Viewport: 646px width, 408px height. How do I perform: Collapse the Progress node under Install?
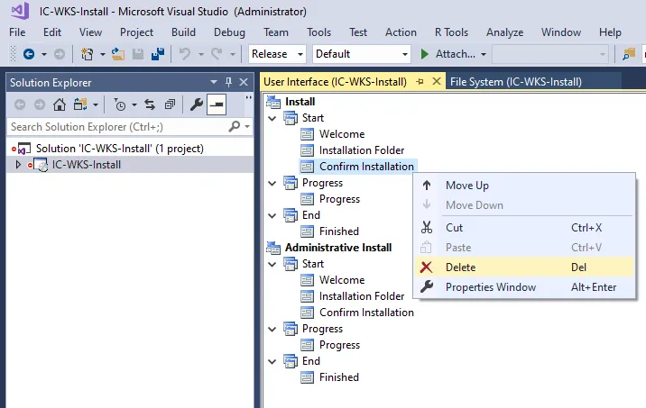[x=272, y=183]
